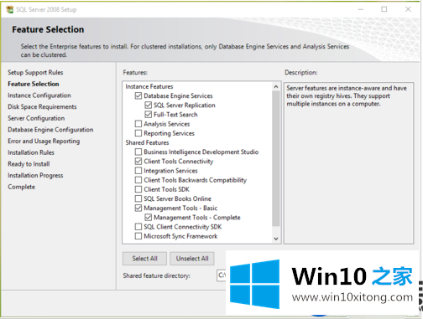Click the Shared feature directory field

(x=222, y=275)
